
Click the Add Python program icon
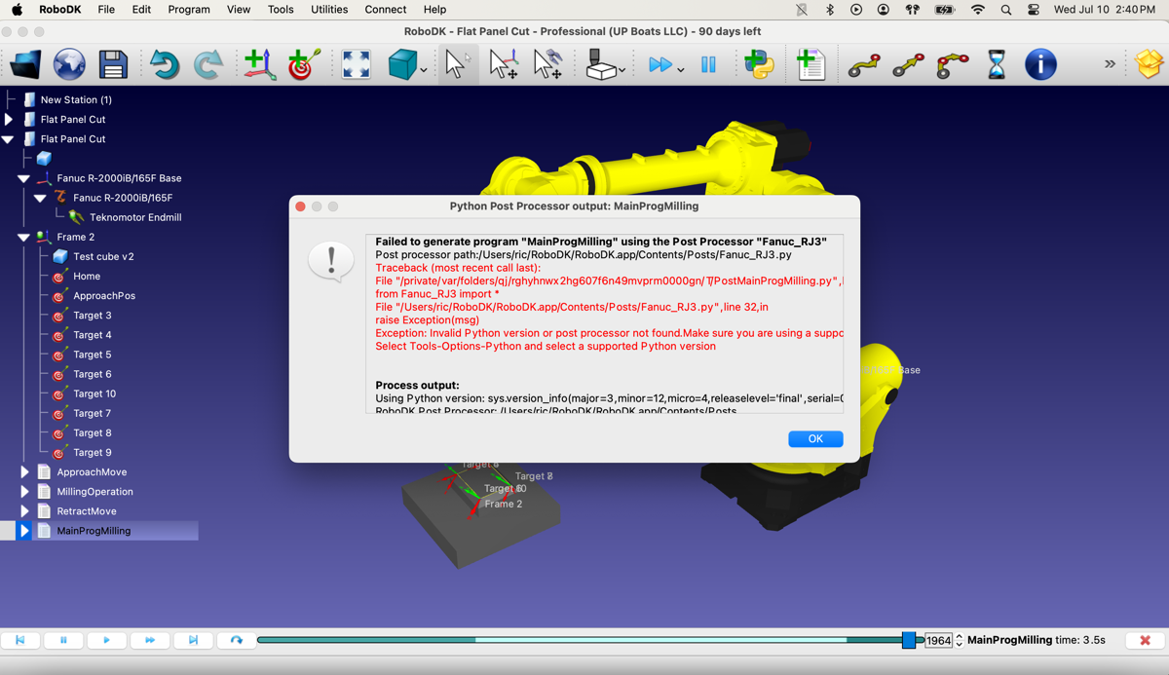tap(759, 65)
